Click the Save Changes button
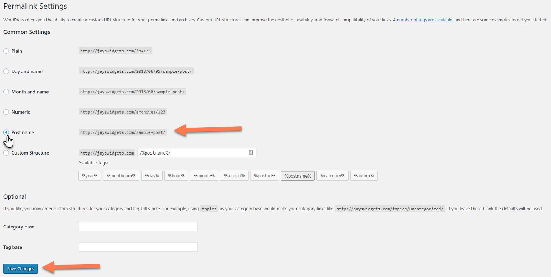The image size is (551, 277). coord(21,269)
